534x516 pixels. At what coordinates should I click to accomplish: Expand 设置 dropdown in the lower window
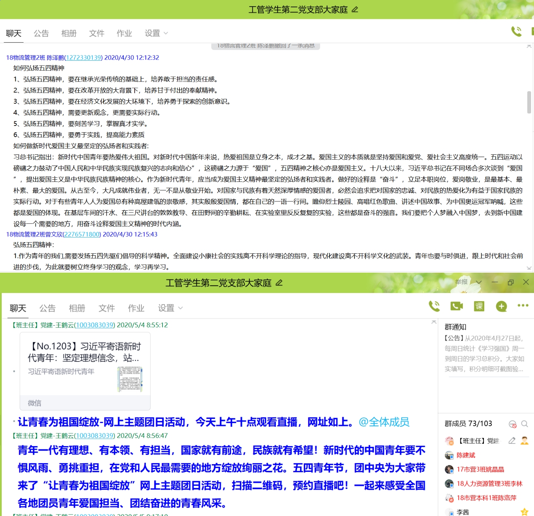pyautogui.click(x=170, y=308)
